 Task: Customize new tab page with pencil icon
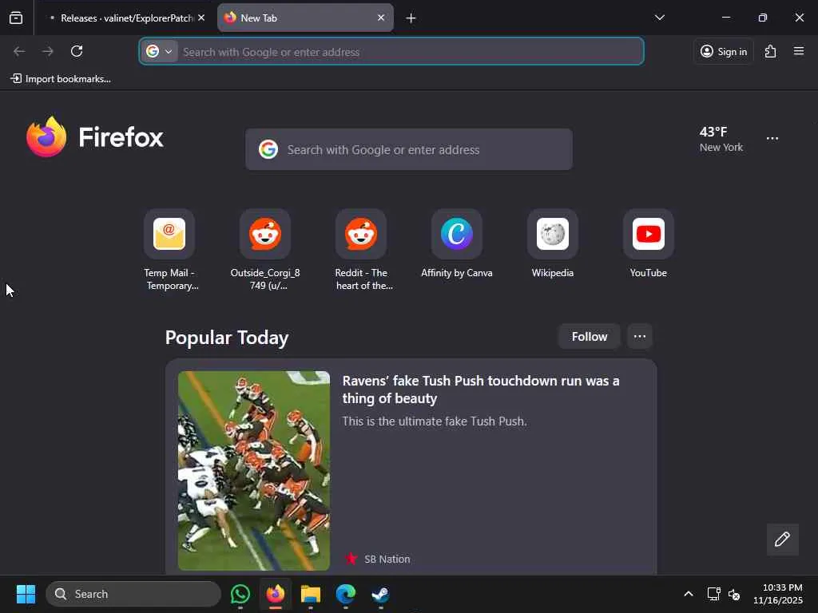(x=782, y=539)
